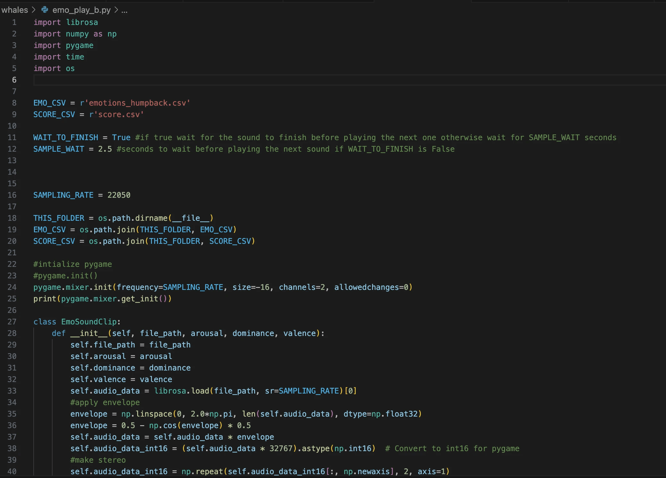Click the chevron after the whales breadcrumb

point(34,10)
